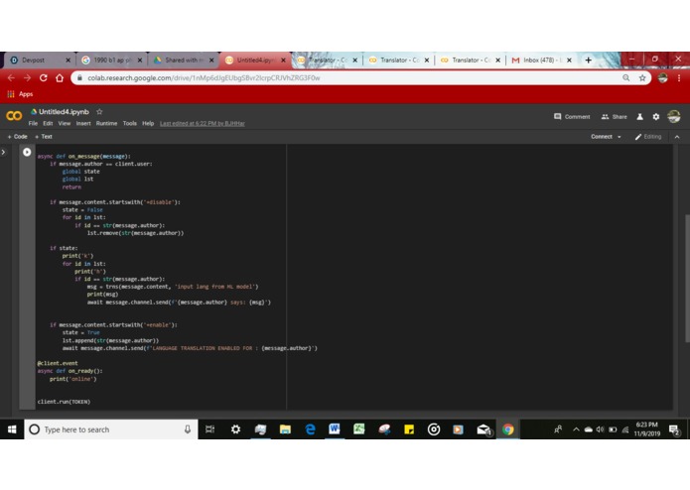
Task: Connect to a runtime
Action: click(601, 137)
